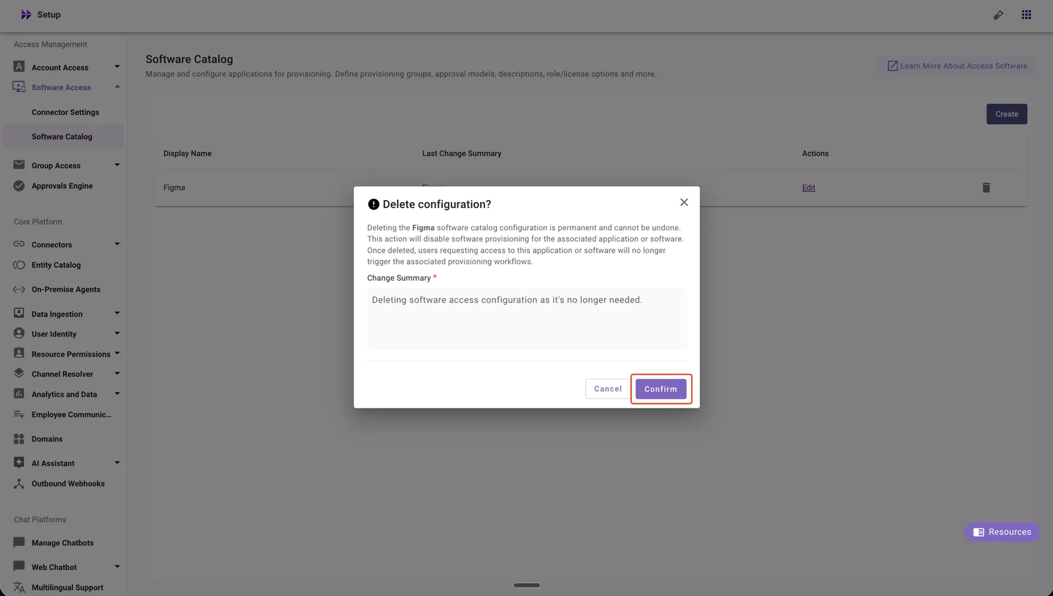Cancel the delete configuration dialog

point(607,389)
